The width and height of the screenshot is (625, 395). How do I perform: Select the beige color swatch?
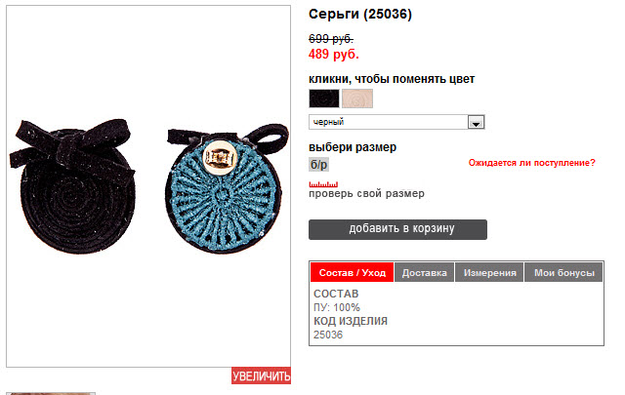coord(357,99)
